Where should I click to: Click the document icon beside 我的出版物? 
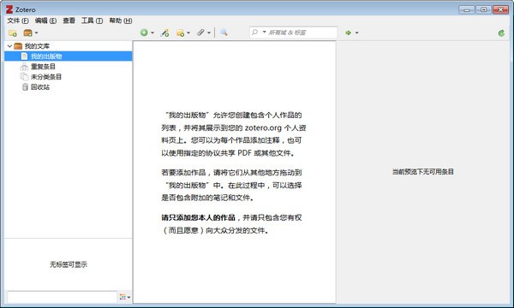pyautogui.click(x=24, y=56)
